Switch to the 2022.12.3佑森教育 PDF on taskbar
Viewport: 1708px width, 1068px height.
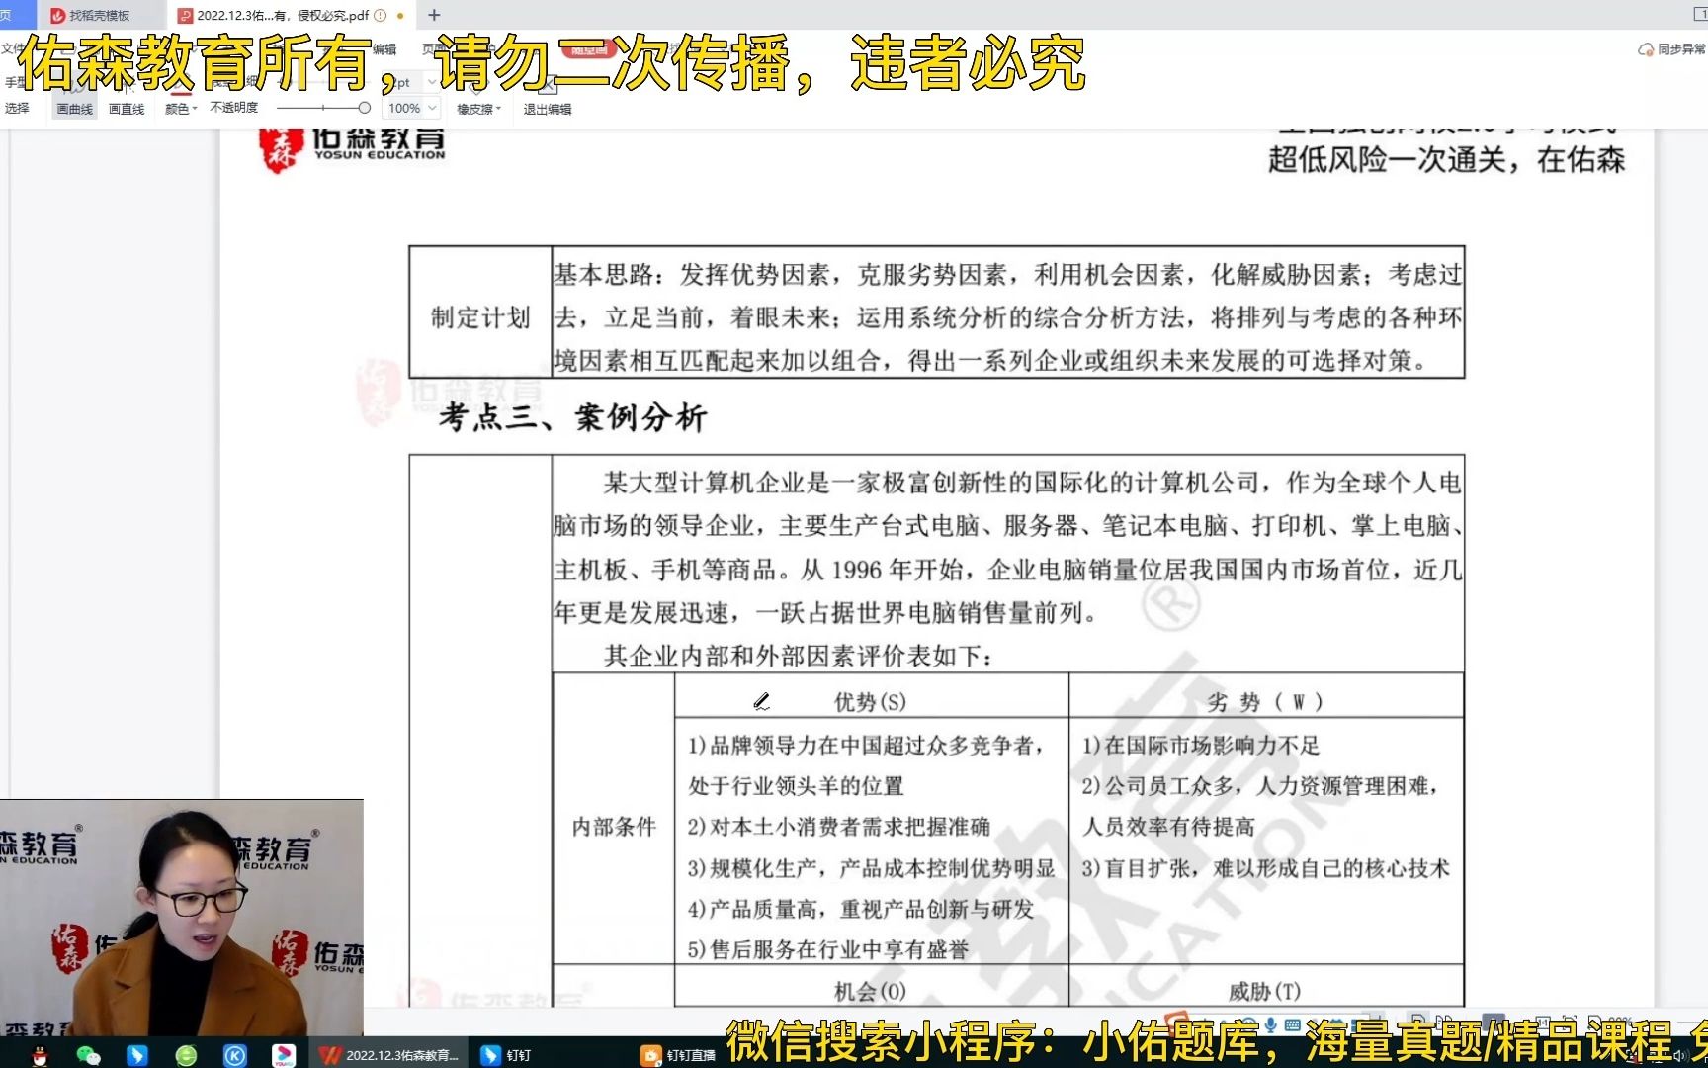(395, 1055)
